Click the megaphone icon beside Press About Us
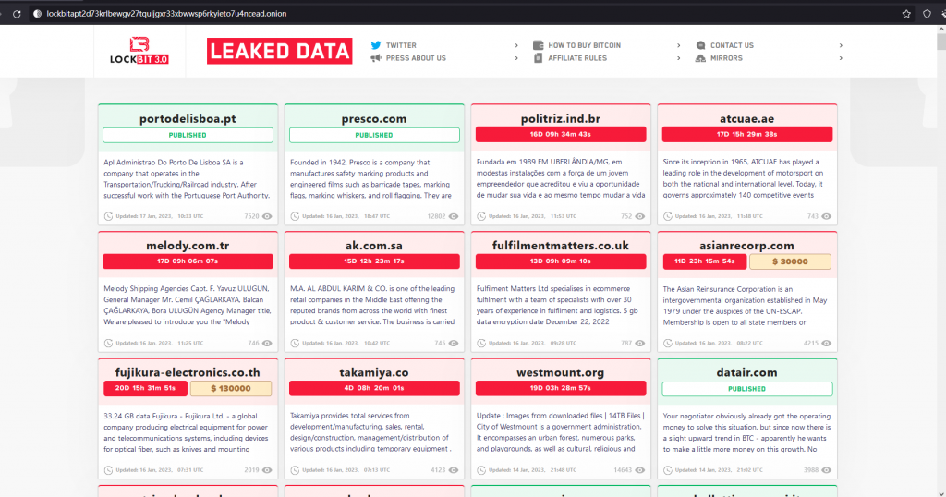946x497 pixels. coord(376,58)
